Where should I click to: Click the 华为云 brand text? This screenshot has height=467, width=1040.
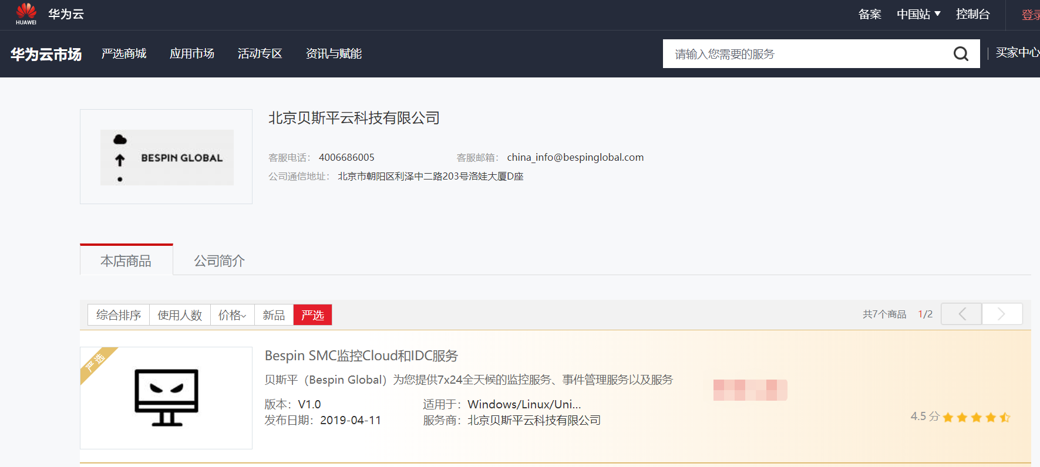tap(66, 14)
